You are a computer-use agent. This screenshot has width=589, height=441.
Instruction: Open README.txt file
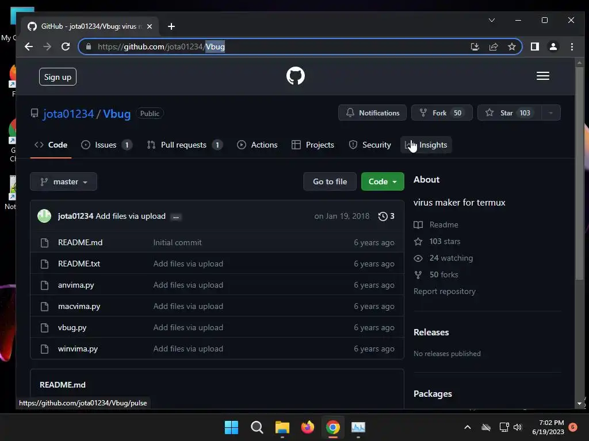(79, 264)
